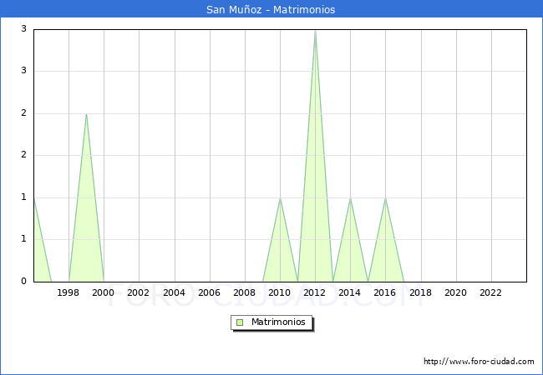Select the 2012 x-axis label

tap(315, 292)
